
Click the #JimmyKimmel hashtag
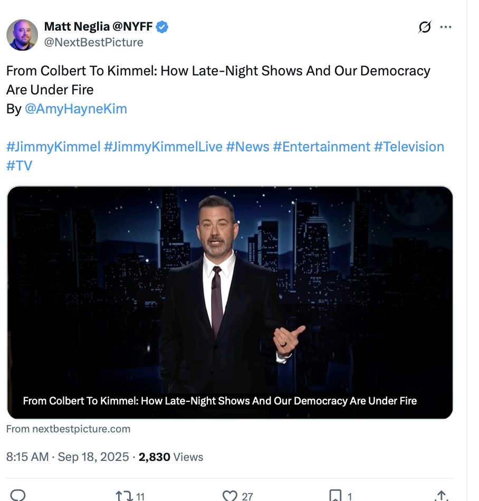point(53,147)
